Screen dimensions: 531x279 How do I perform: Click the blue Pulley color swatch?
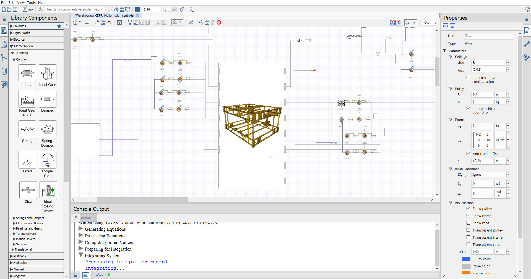pyautogui.click(x=466, y=259)
